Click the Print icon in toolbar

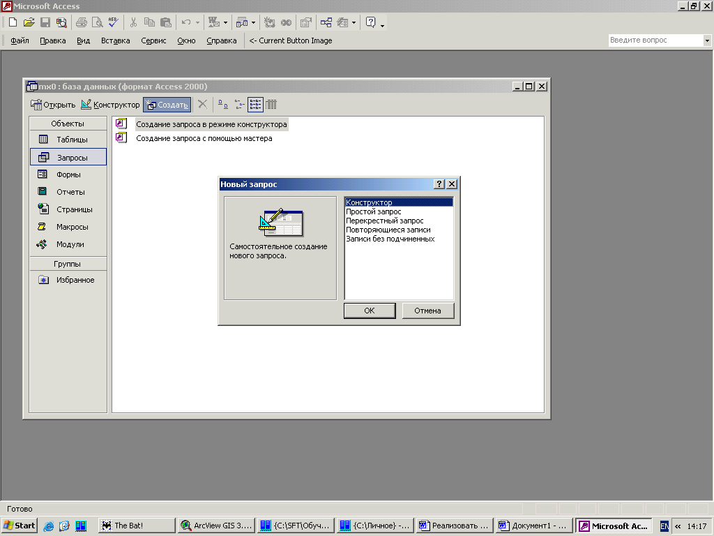(x=82, y=22)
